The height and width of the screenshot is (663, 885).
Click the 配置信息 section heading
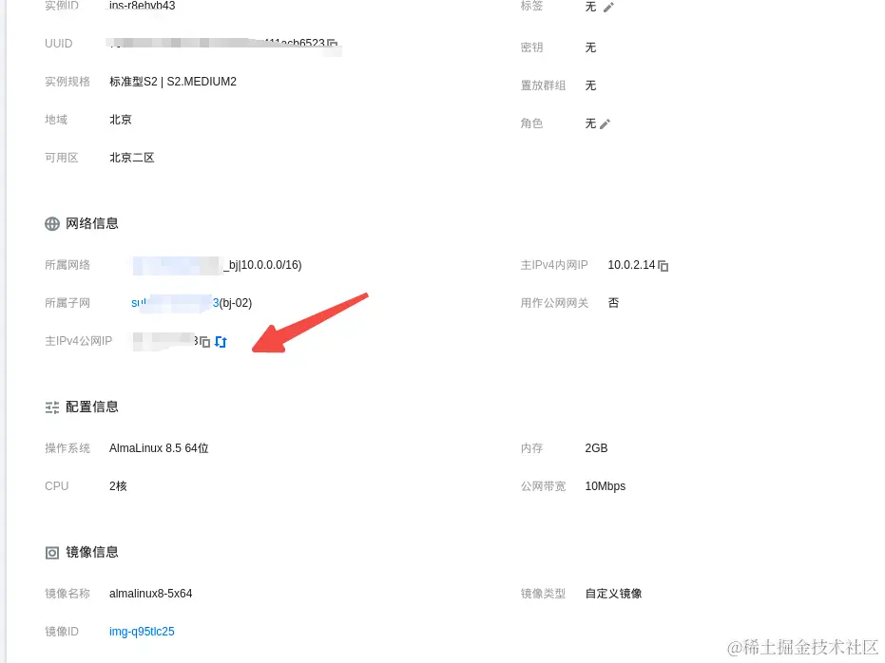click(92, 407)
